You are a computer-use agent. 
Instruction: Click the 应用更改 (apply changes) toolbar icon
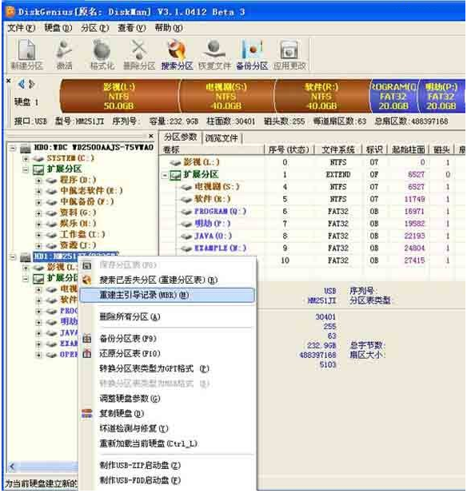289,54
